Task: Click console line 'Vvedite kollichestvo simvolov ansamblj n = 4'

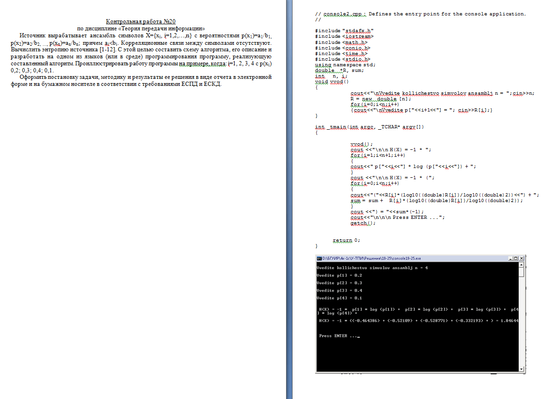Action: (x=372, y=268)
